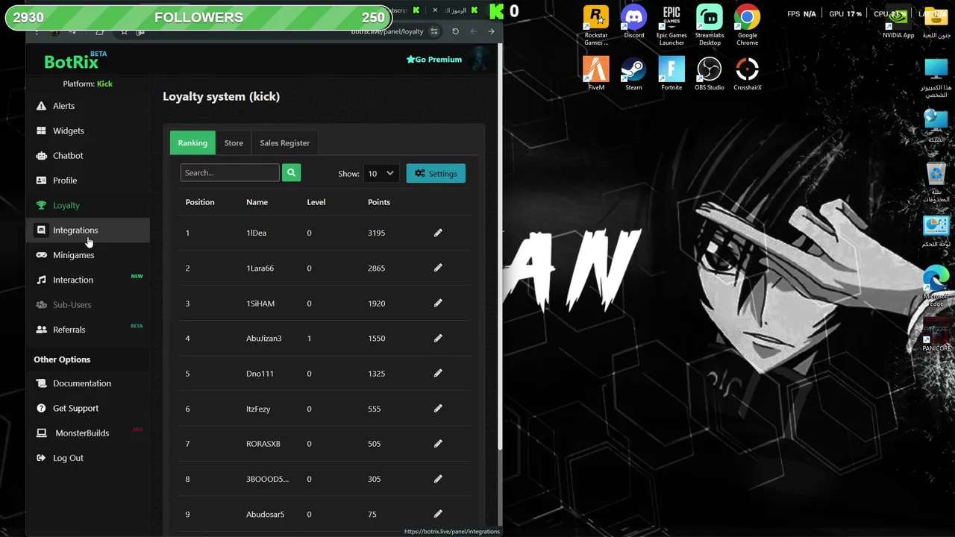Edit points for user AbuJizan3
The image size is (955, 537).
438,338
